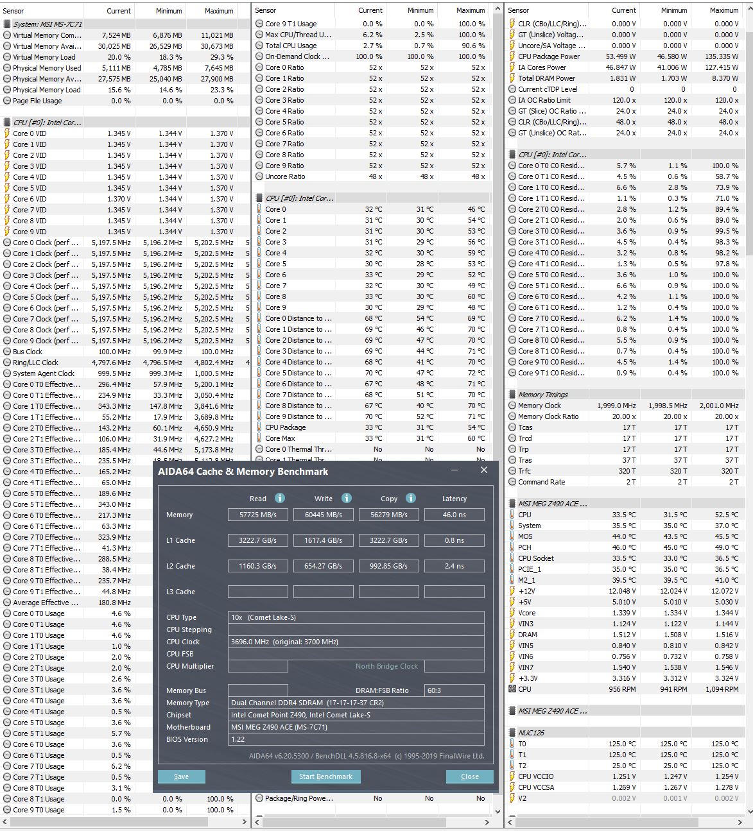The image size is (753, 831).
Task: Click the fan icon of CPU 956 RPM row
Action: [x=512, y=689]
